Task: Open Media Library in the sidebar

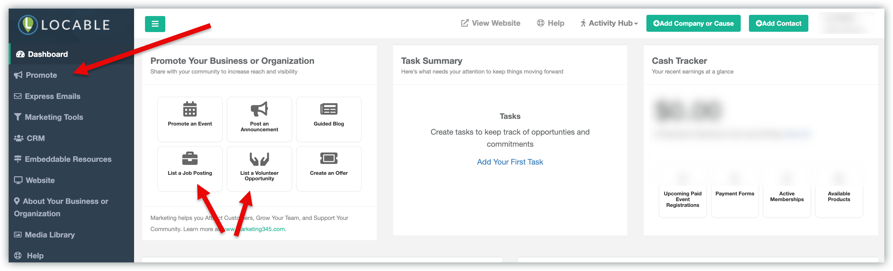Action: (x=49, y=235)
